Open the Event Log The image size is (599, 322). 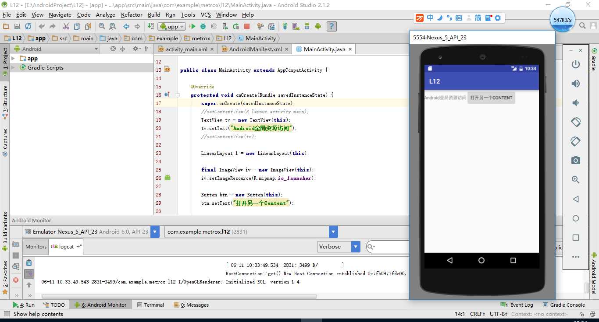click(517, 305)
